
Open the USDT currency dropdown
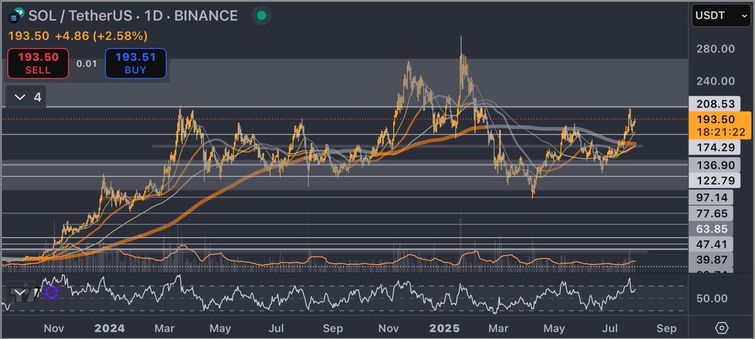[720, 15]
